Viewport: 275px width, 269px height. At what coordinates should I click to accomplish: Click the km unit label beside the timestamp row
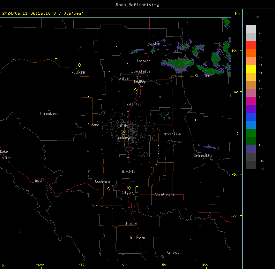pos(237,13)
